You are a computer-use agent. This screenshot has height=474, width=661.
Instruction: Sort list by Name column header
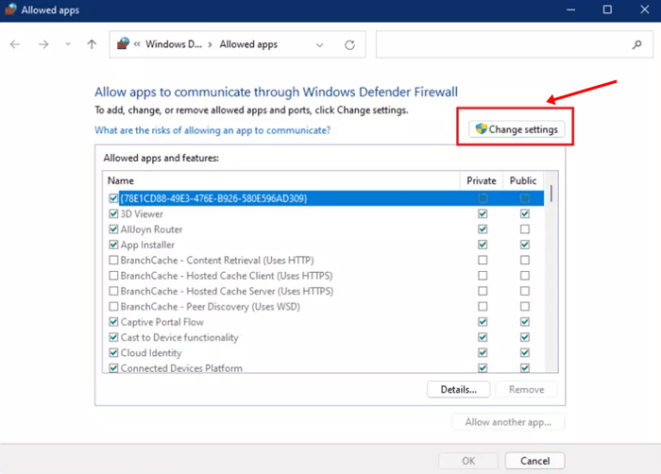121,180
